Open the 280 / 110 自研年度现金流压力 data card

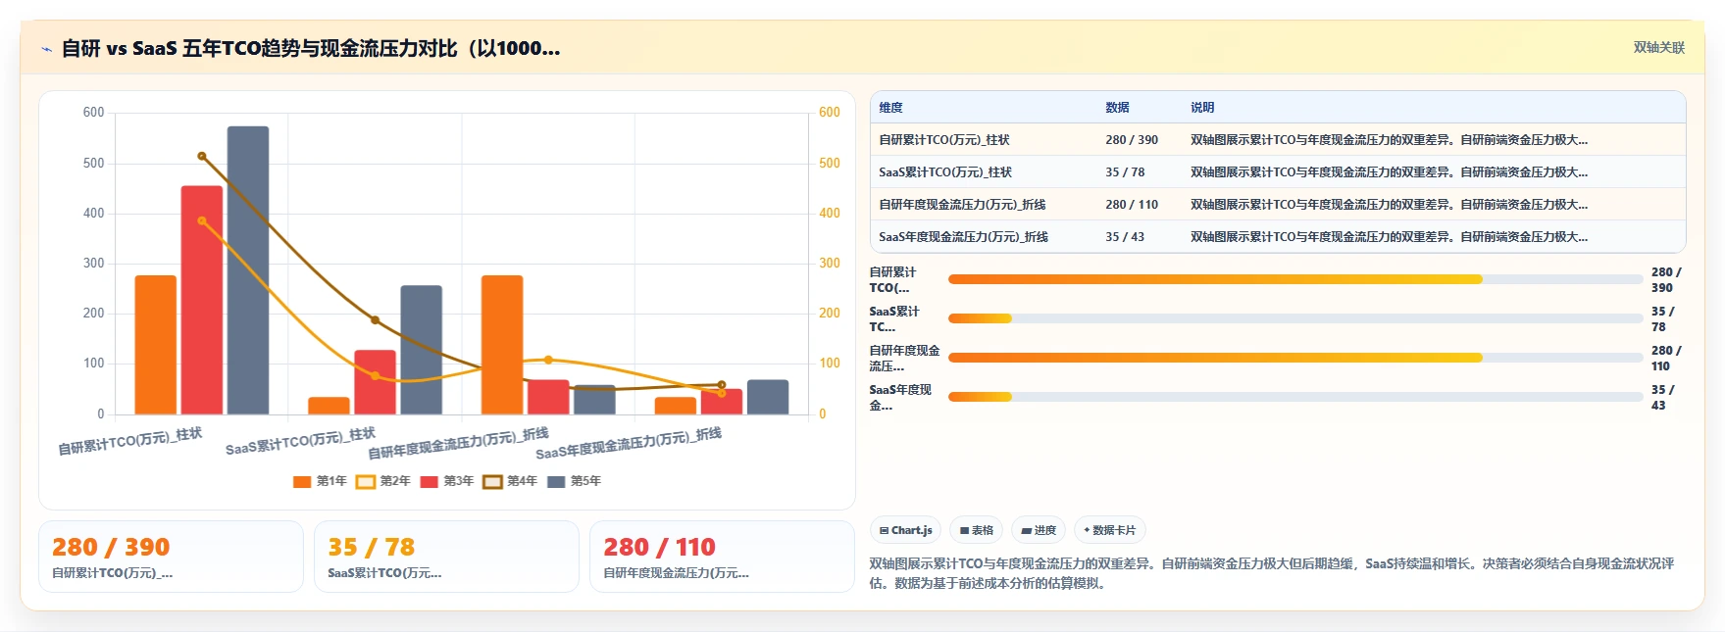pyautogui.click(x=722, y=557)
